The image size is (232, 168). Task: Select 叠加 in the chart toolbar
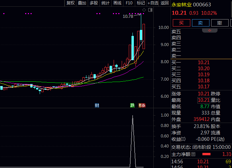pos(82,3)
